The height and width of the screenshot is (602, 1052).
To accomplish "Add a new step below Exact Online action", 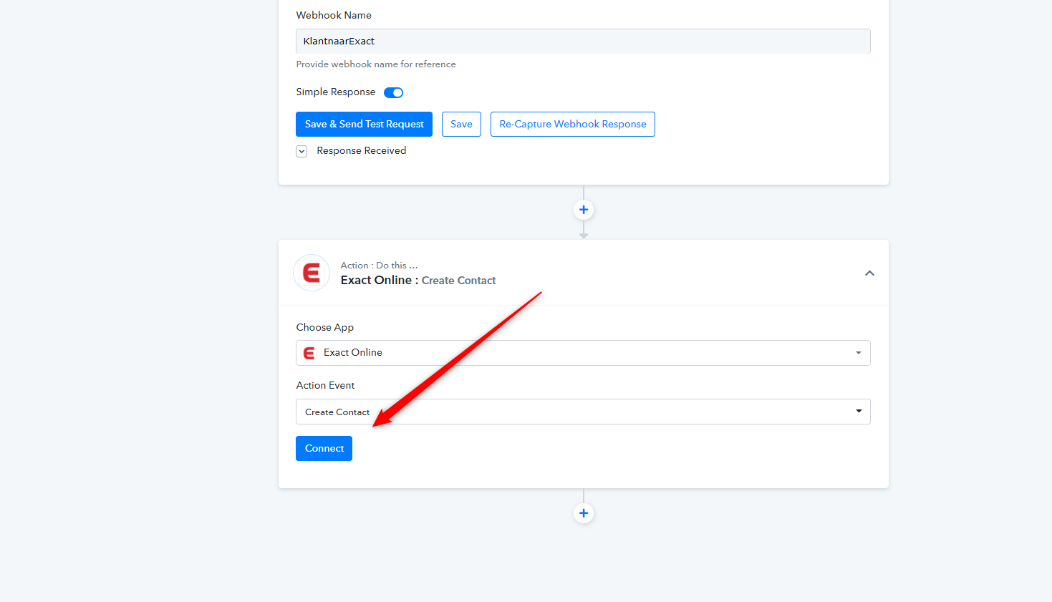I will (x=584, y=513).
